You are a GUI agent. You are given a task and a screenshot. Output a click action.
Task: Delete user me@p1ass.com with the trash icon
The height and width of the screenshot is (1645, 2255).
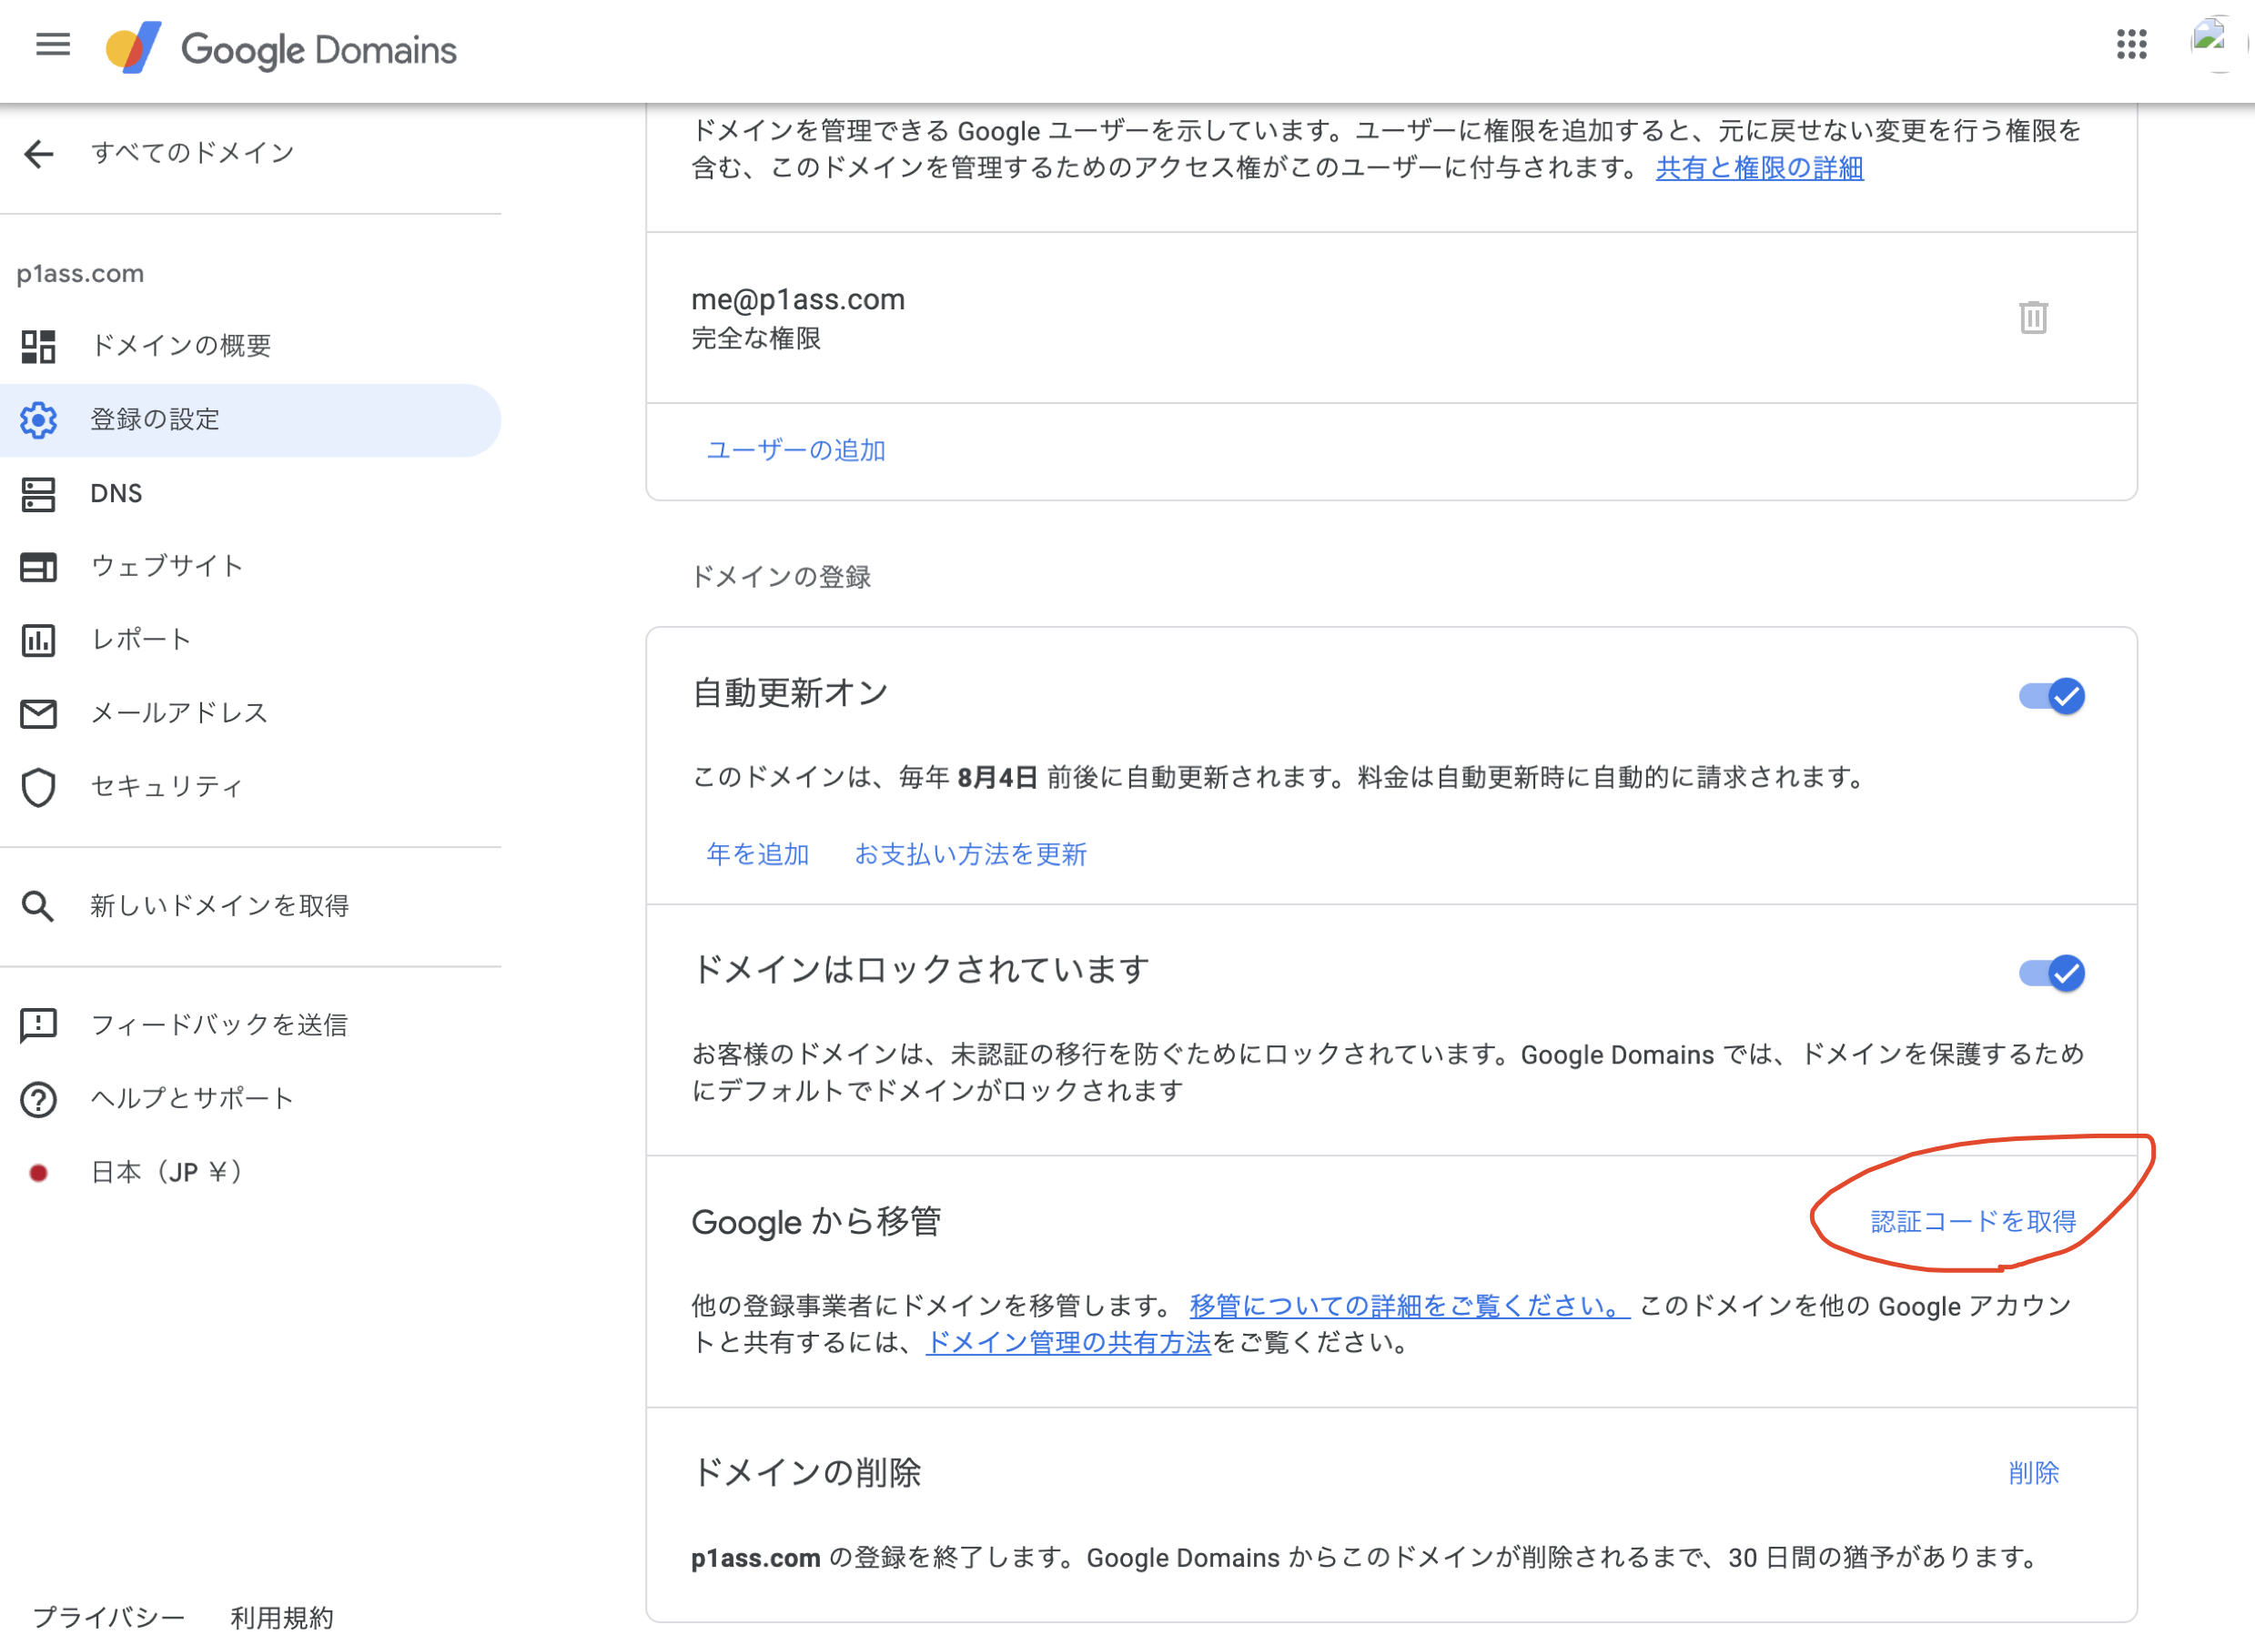tap(2032, 318)
